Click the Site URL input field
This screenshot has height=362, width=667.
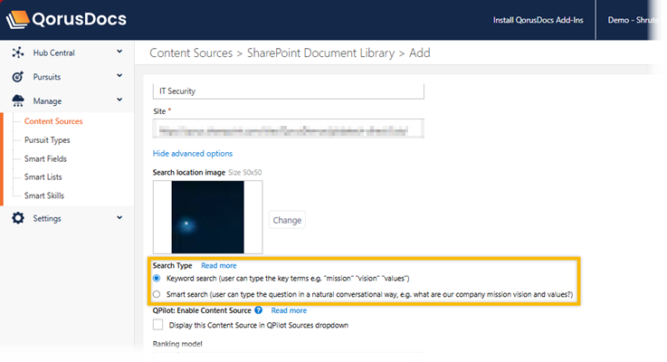point(288,129)
